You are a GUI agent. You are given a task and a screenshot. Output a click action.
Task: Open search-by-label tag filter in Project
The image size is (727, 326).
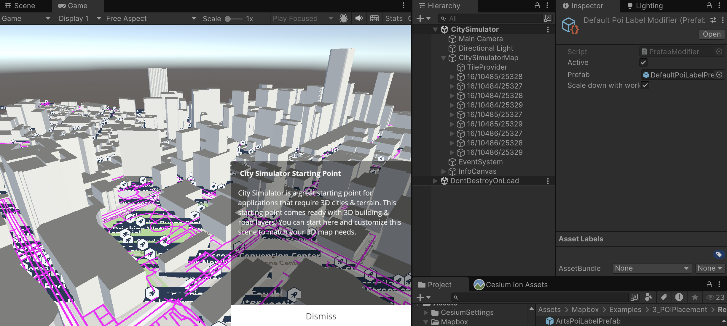click(x=664, y=297)
